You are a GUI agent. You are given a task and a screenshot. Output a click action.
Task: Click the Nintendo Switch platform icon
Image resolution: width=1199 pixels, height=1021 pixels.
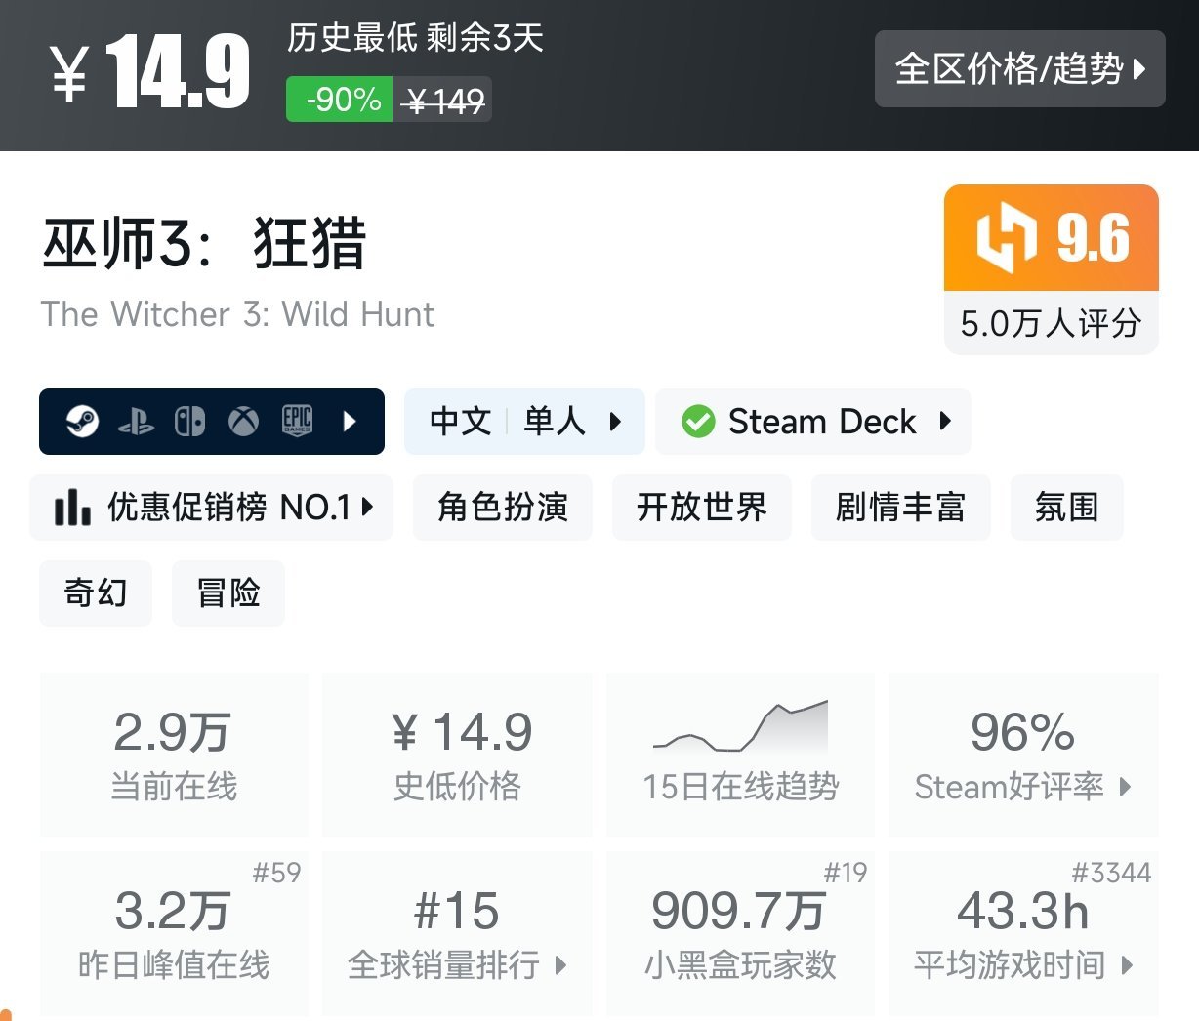click(189, 422)
